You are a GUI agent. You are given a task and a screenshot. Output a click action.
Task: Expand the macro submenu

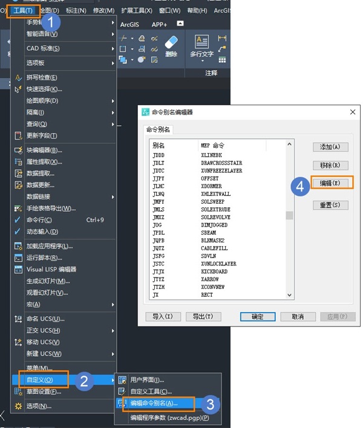tap(64, 304)
